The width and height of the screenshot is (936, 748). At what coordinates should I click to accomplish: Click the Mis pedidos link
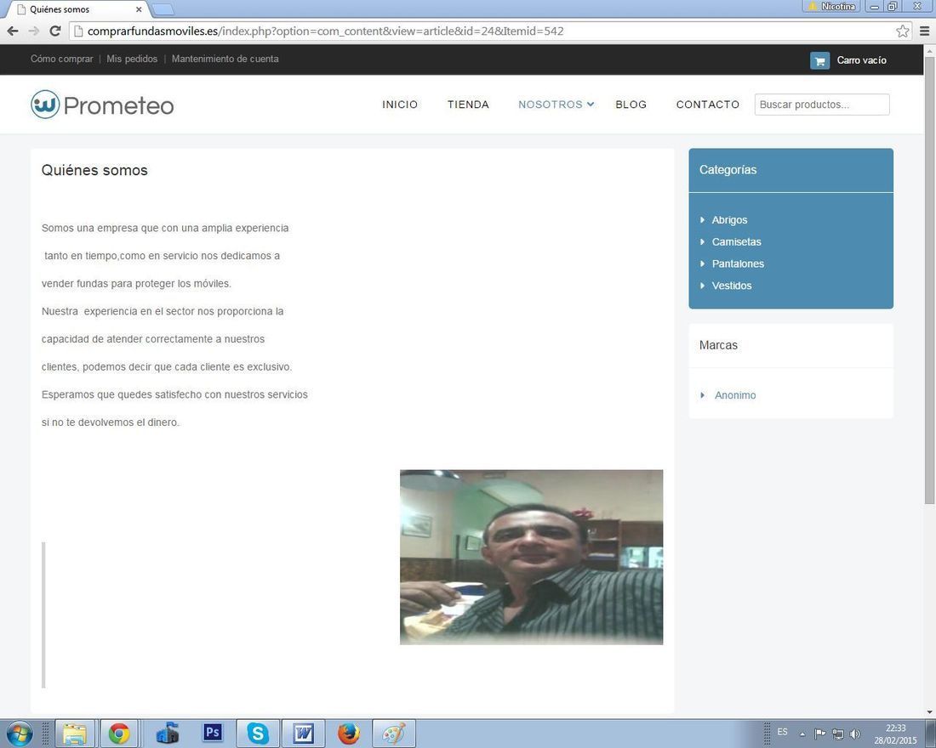pos(132,59)
